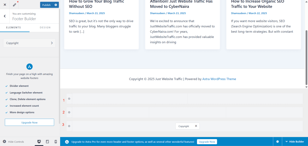Expand the Copyright element settings
Image resolution: width=308 pixels, height=146 pixels.
(x=29, y=43)
